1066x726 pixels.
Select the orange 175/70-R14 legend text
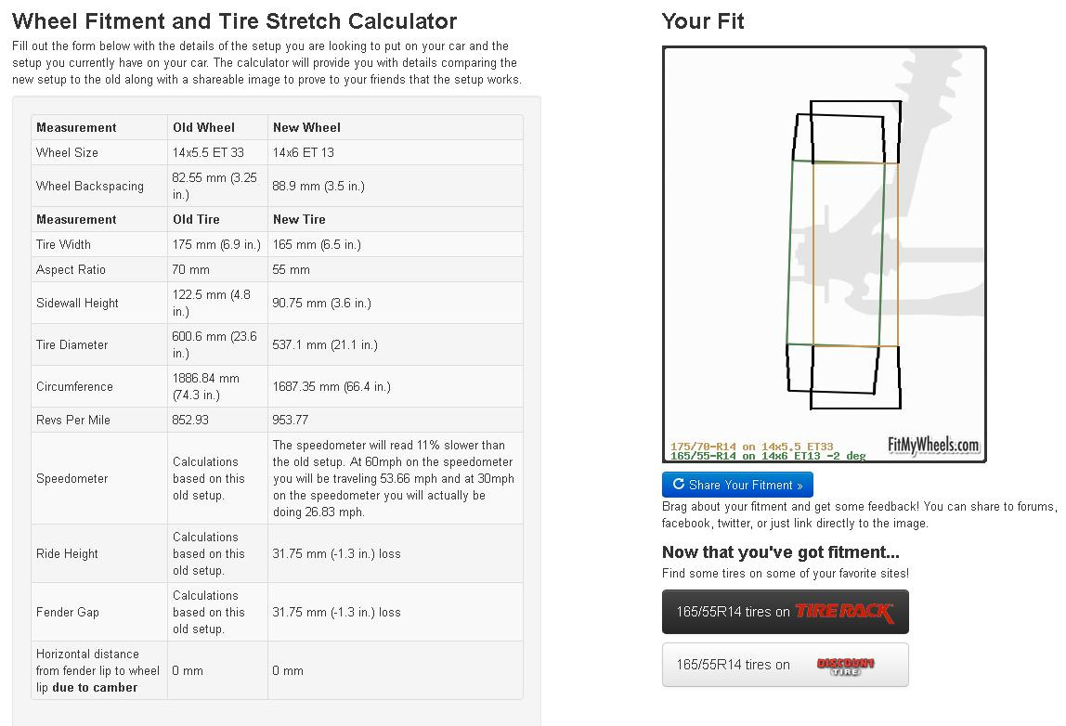point(751,447)
